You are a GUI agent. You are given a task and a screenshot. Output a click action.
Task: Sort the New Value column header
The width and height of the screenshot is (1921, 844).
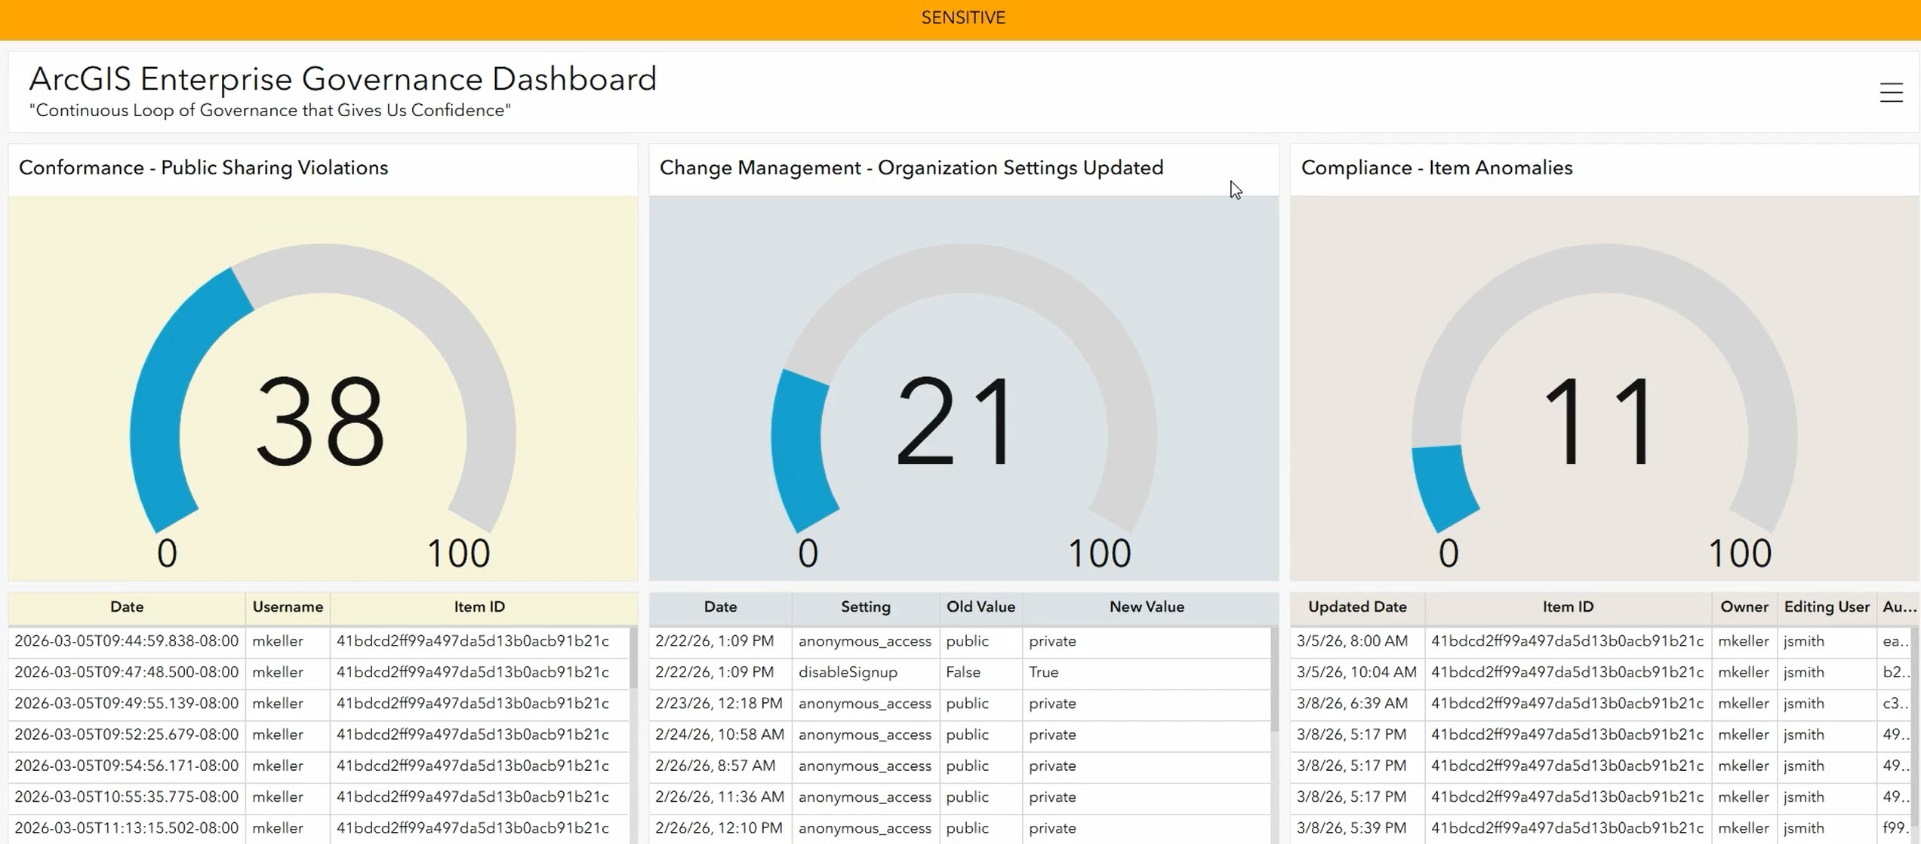pos(1146,606)
